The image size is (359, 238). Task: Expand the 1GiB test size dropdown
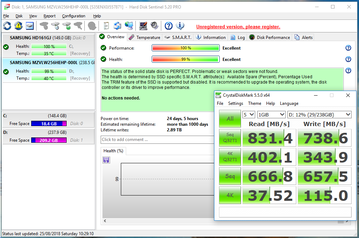[x=271, y=114]
